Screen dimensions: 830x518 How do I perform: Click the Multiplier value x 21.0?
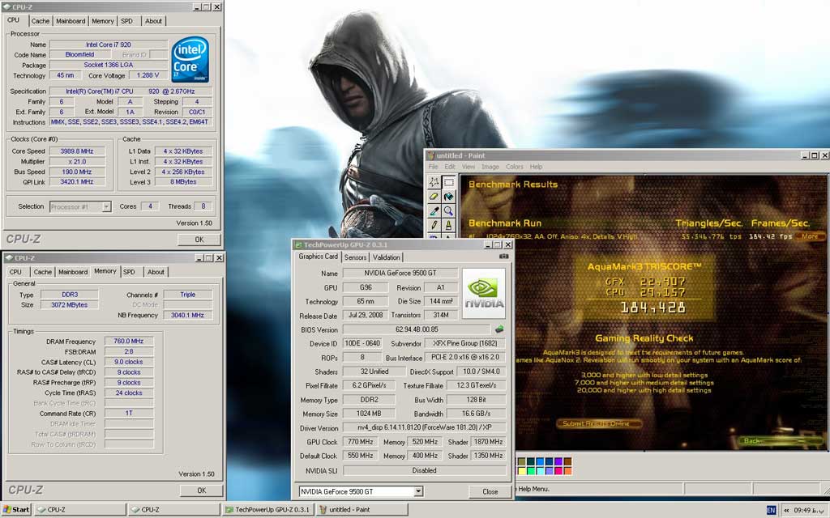pyautogui.click(x=77, y=162)
